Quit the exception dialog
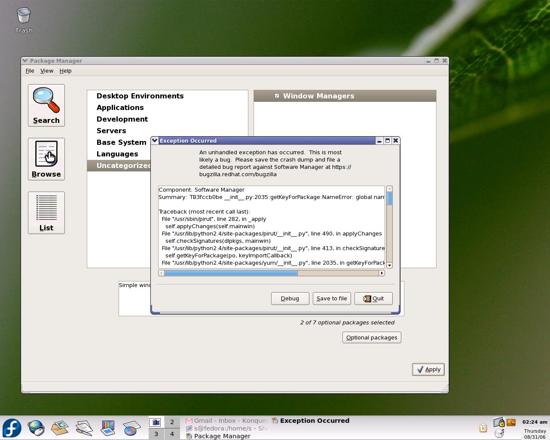 click(x=373, y=299)
